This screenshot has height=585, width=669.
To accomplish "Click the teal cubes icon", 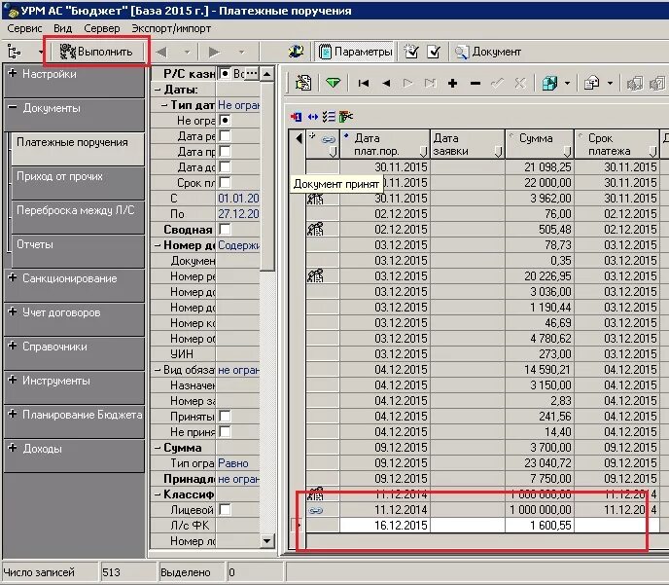I will (549, 83).
